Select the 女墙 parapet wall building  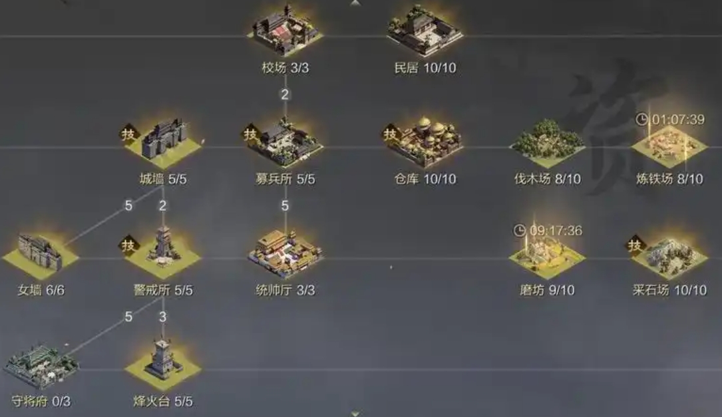coord(41,254)
